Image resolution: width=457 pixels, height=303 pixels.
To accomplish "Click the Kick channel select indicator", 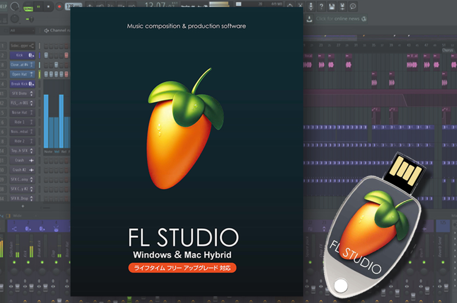I will click(x=40, y=55).
